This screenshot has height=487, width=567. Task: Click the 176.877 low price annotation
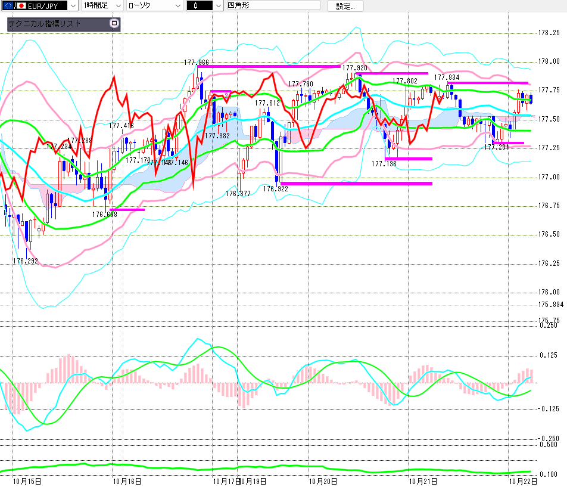pyautogui.click(x=238, y=194)
